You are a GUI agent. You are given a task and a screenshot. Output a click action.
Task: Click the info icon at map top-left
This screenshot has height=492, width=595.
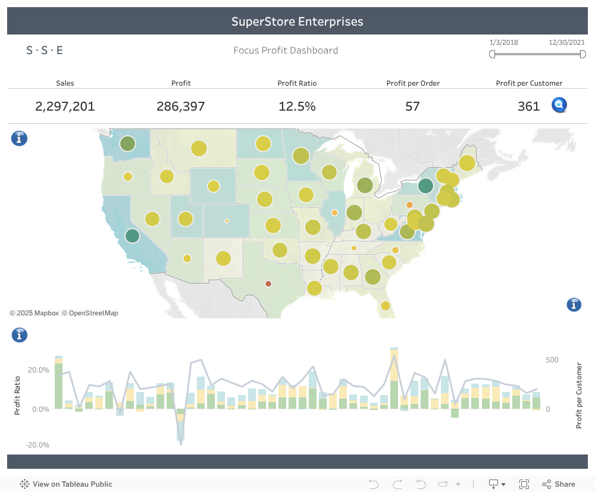click(19, 139)
